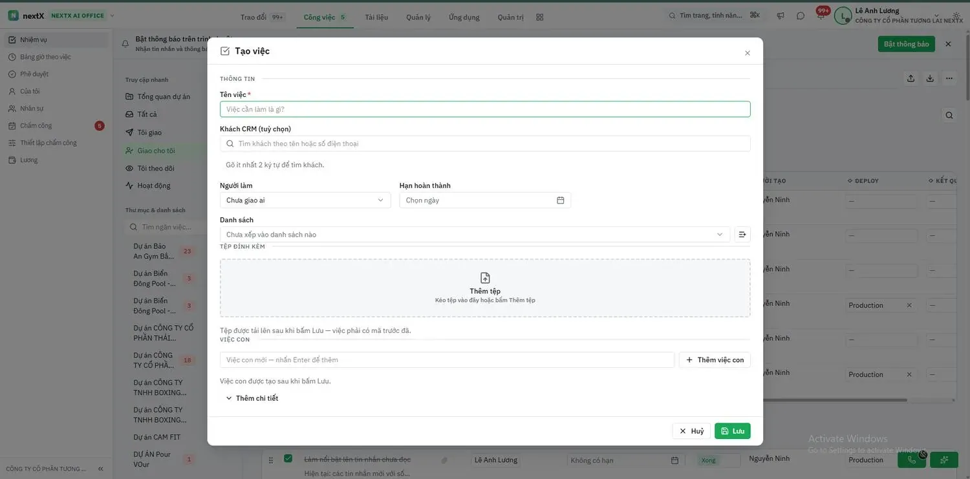The width and height of the screenshot is (970, 479).
Task: Open the Quản lý tab
Action: 418,17
